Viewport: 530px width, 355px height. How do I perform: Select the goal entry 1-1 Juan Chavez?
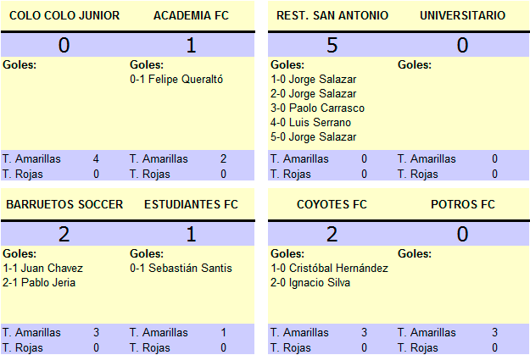click(x=42, y=269)
